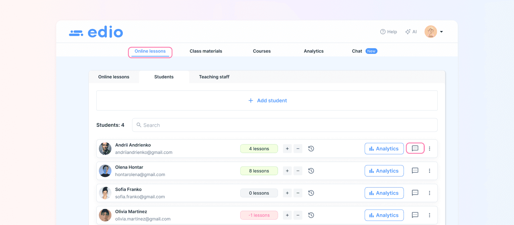Click Add student
Image resolution: width=514 pixels, height=225 pixels.
[267, 100]
